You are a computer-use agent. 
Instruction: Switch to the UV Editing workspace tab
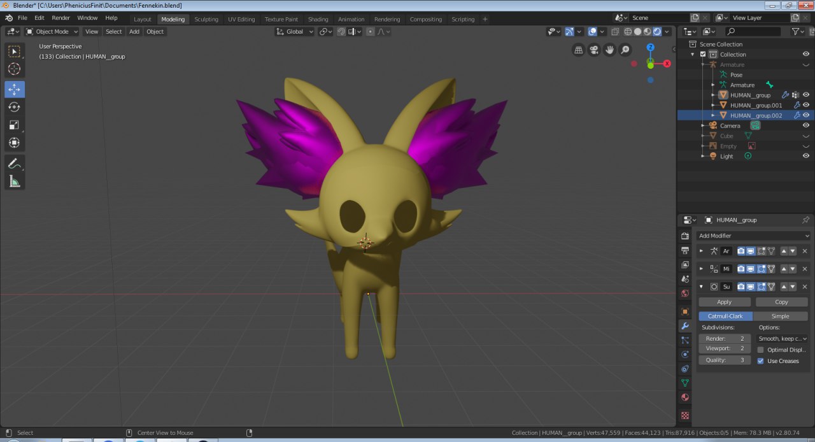241,19
